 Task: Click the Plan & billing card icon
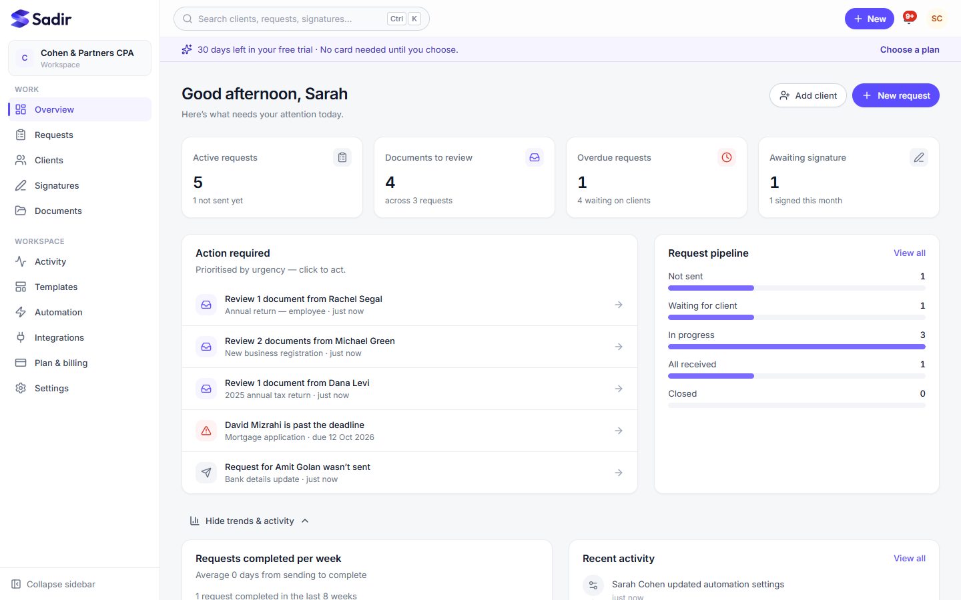pos(21,363)
